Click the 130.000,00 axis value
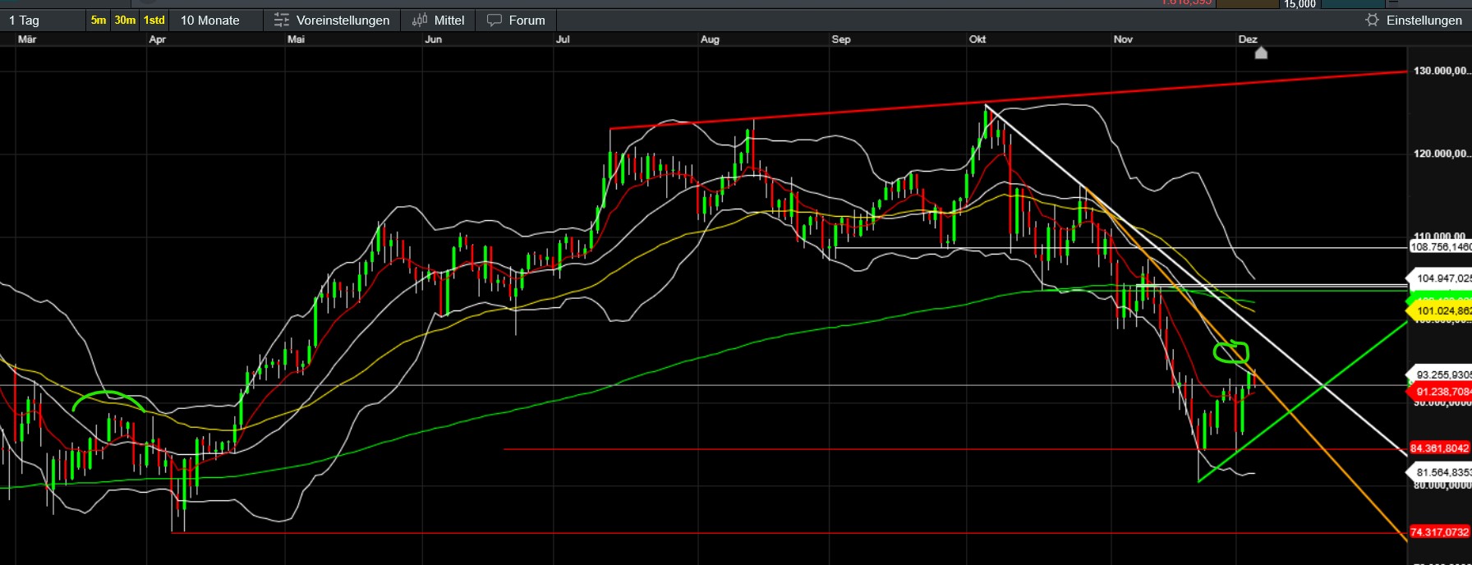Viewport: 1472px width, 565px height. [x=1442, y=71]
